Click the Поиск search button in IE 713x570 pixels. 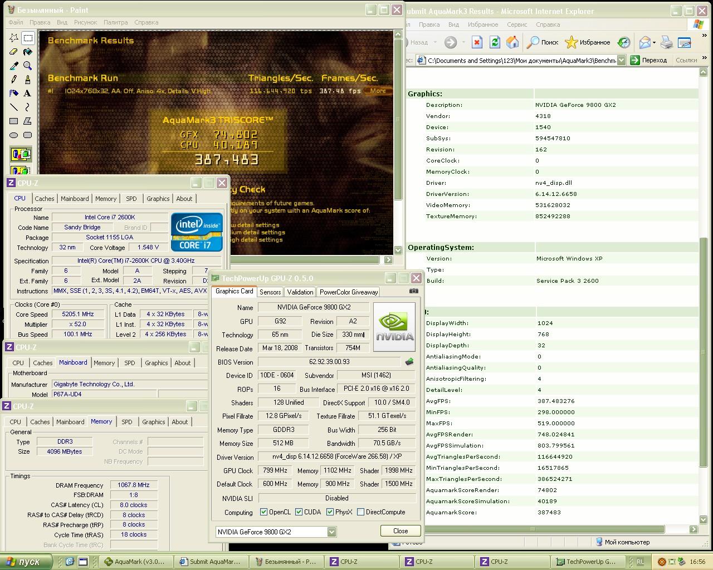(543, 42)
